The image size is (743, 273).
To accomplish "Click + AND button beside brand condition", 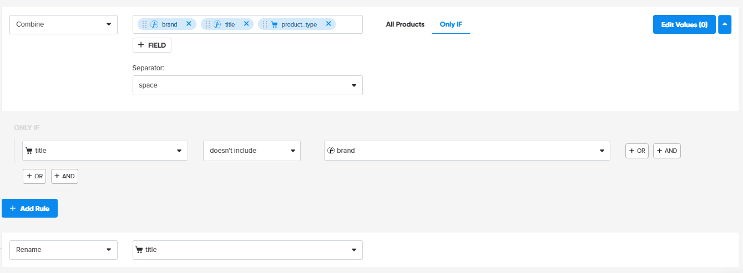I will (666, 151).
